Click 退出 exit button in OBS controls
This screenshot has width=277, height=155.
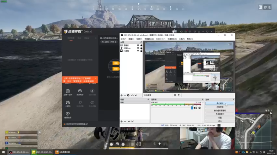220,121
